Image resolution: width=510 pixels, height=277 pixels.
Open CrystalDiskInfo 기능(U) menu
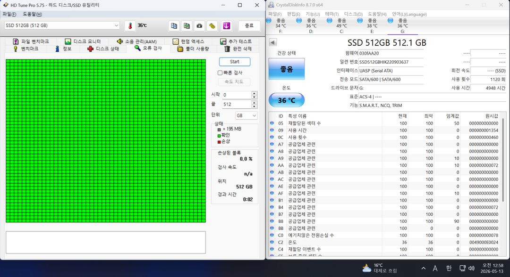pos(313,14)
